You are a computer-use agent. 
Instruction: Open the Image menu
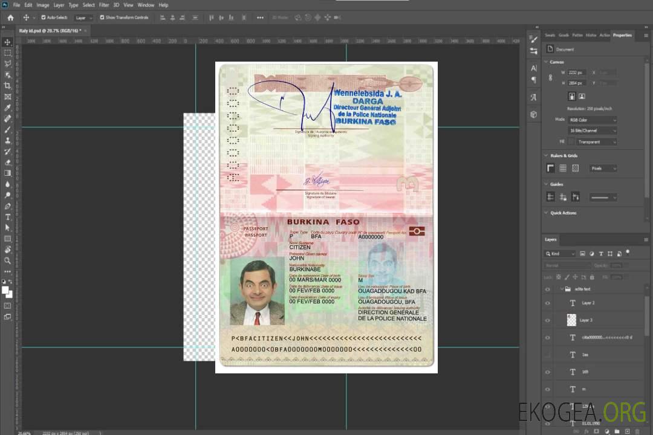tap(43, 5)
